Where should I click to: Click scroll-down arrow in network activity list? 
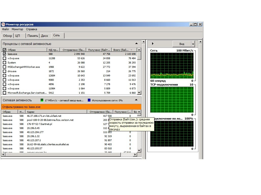point(139,150)
